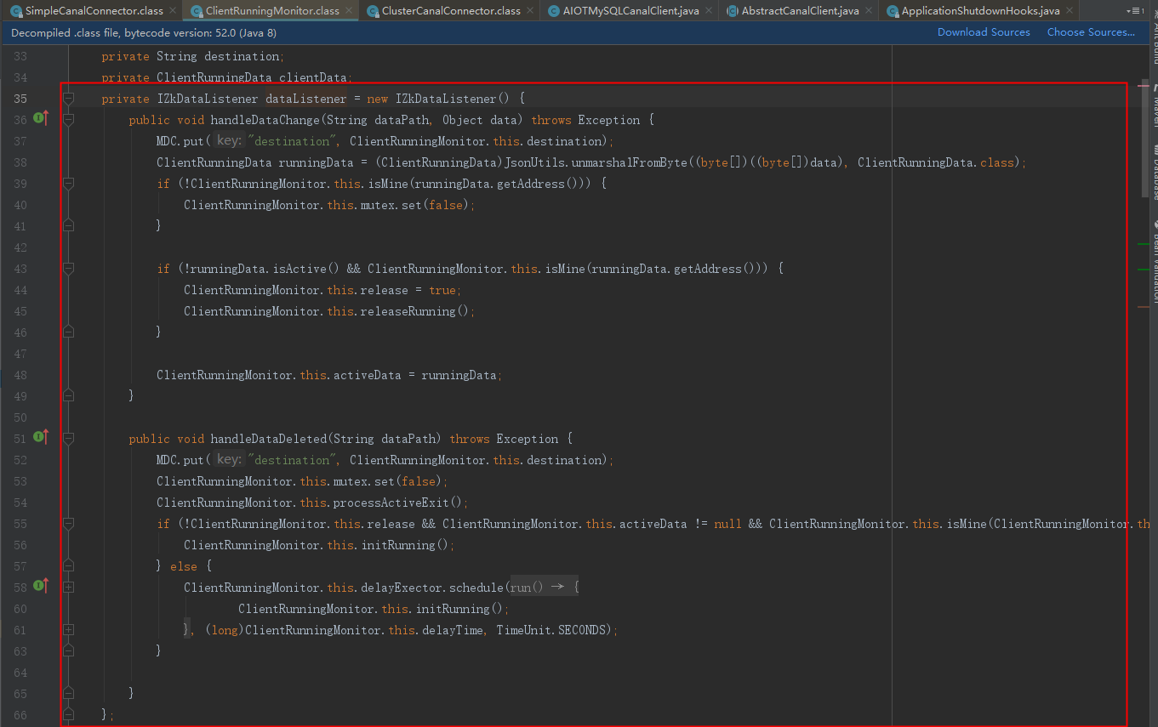This screenshot has height=727, width=1158.
Task: Click the delayExector field on line 58
Action: [402, 588]
